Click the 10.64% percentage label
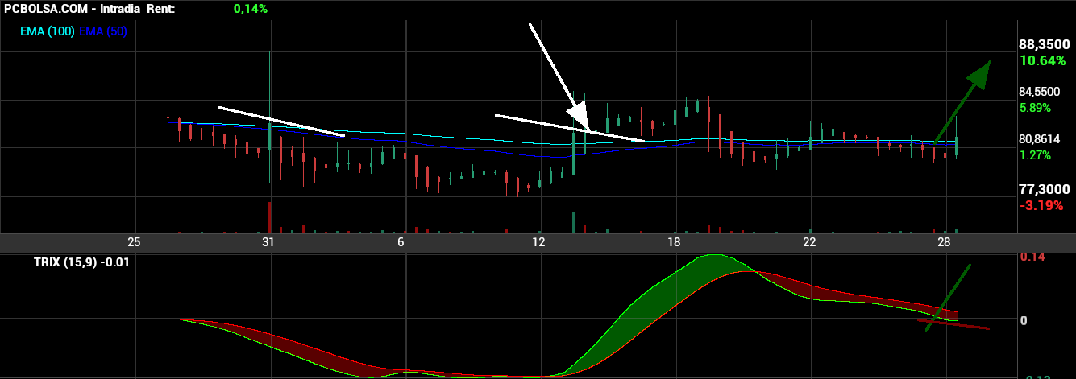Viewport: 1076px width, 379px height. click(x=1041, y=61)
